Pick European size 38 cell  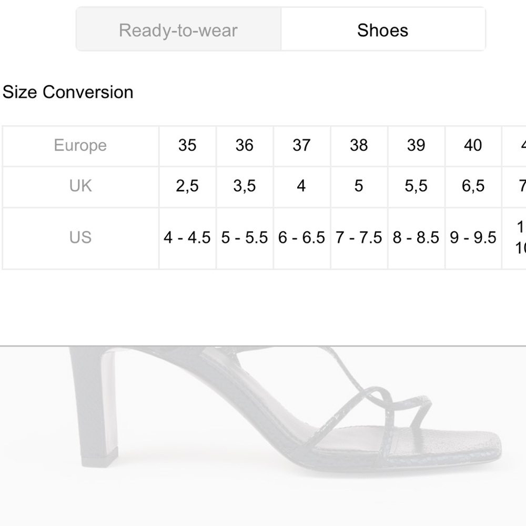(359, 145)
